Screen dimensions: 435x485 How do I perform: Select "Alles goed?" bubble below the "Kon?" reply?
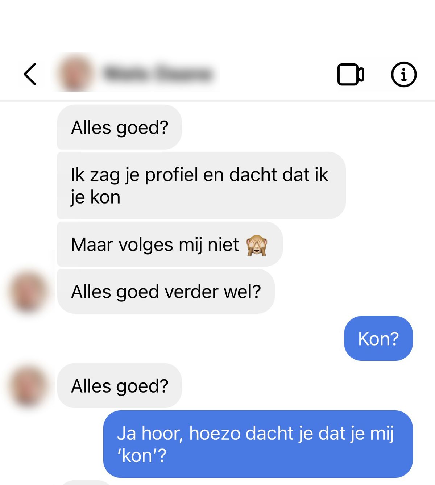click(x=119, y=386)
